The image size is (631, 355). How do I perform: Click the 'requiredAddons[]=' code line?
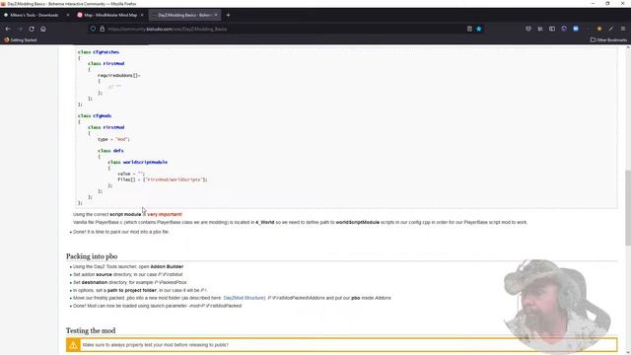point(119,75)
